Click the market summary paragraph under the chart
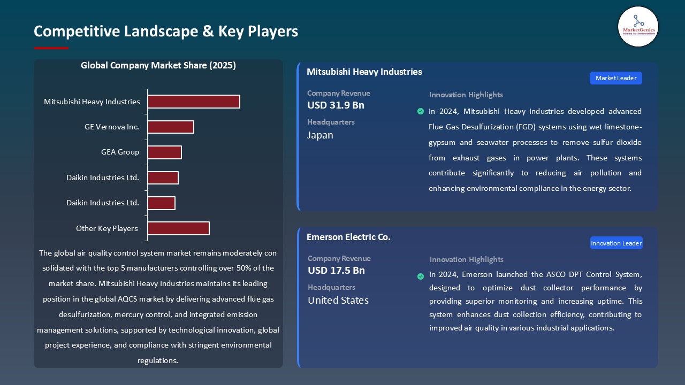Image resolution: width=685 pixels, height=385 pixels. [x=158, y=306]
